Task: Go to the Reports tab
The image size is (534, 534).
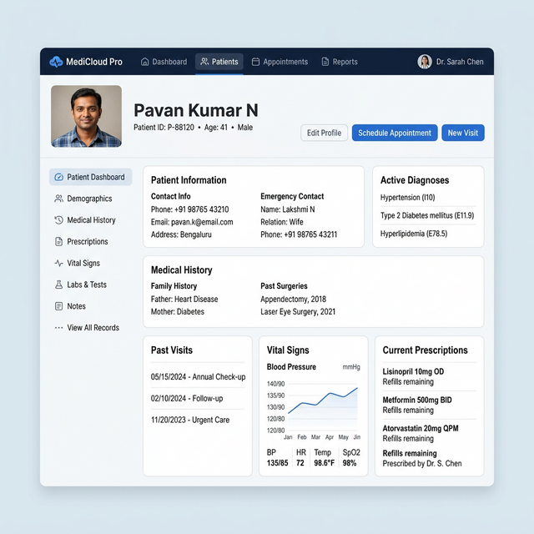Action: (339, 62)
